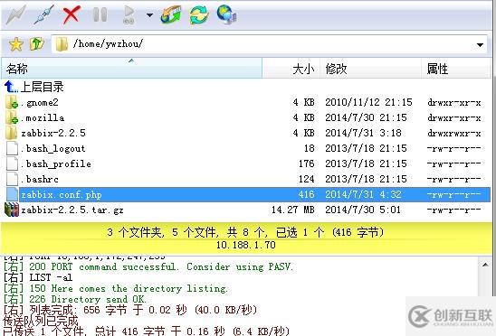496x336 pixels.
Task: Click the green refresh arrows icon
Action: [199, 14]
